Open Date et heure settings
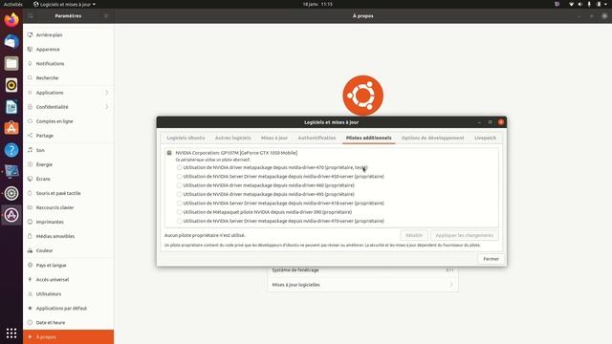612x344 pixels. click(68, 323)
